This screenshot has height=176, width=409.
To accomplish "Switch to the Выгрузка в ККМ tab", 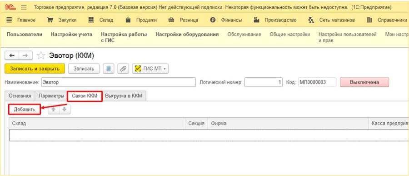I will pos(124,96).
